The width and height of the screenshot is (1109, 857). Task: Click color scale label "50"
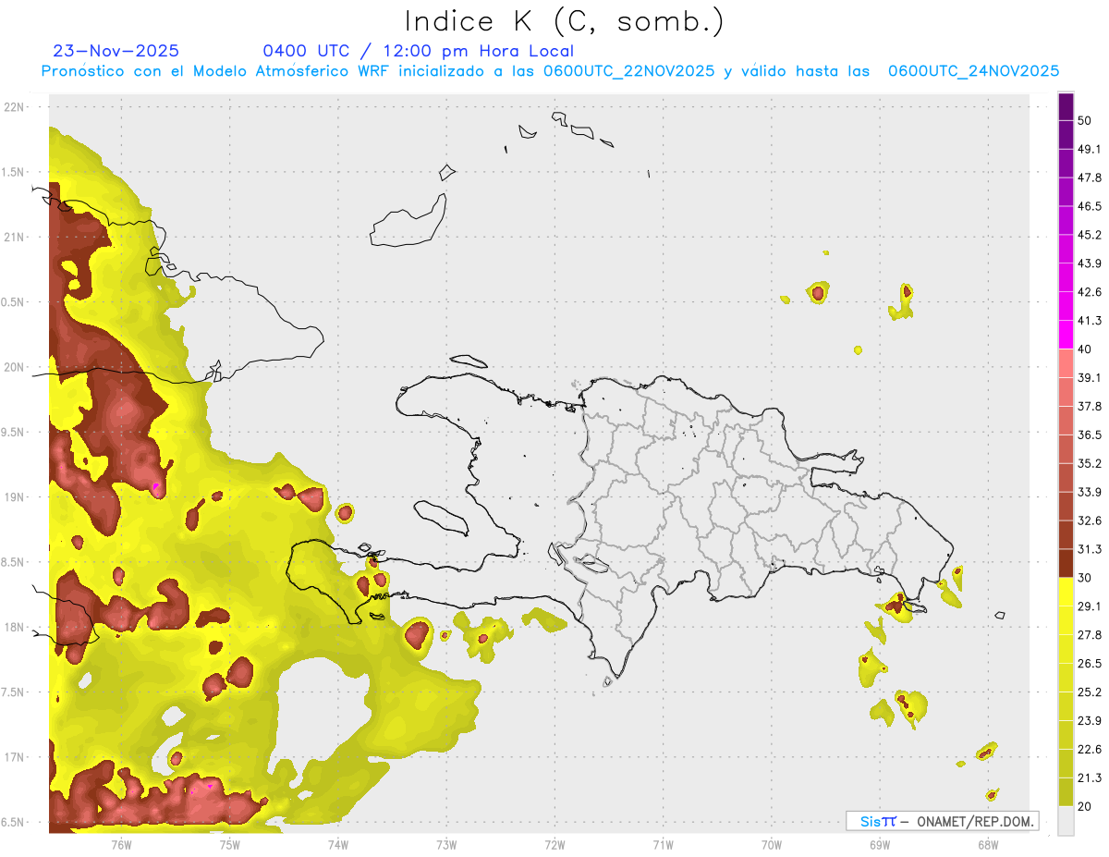click(1084, 121)
